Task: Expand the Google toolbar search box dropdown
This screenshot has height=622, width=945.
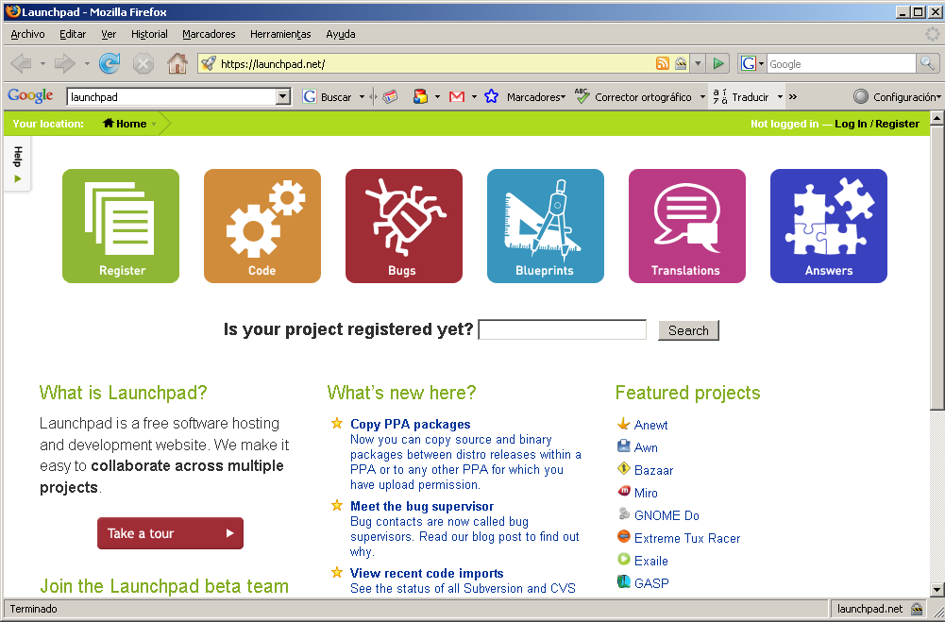Action: pyautogui.click(x=283, y=97)
